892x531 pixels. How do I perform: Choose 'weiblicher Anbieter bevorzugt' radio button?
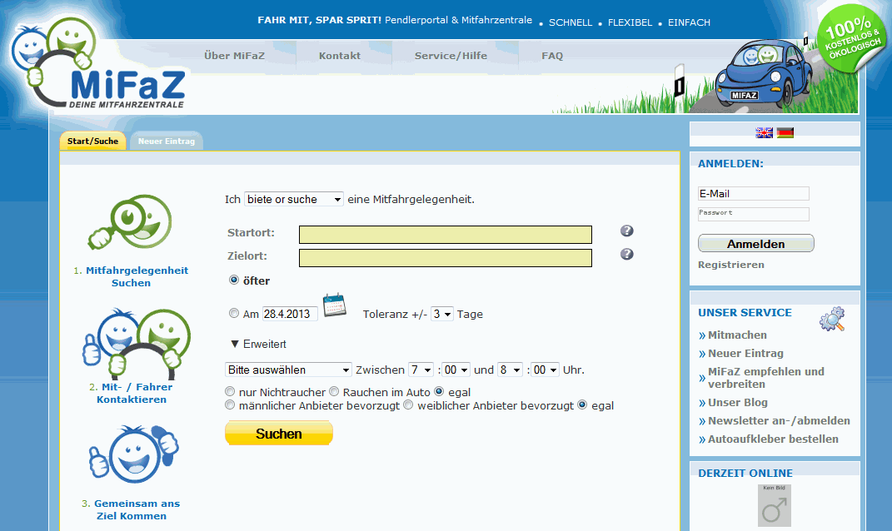tap(409, 405)
